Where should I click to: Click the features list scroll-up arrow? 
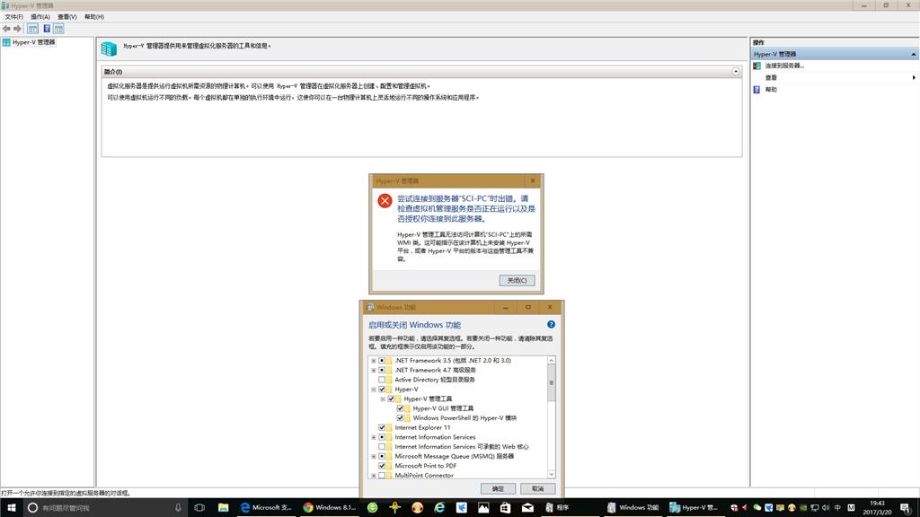(x=551, y=361)
